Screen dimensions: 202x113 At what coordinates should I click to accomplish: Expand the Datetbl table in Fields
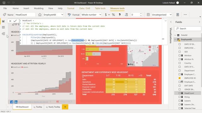coord(175,35)
